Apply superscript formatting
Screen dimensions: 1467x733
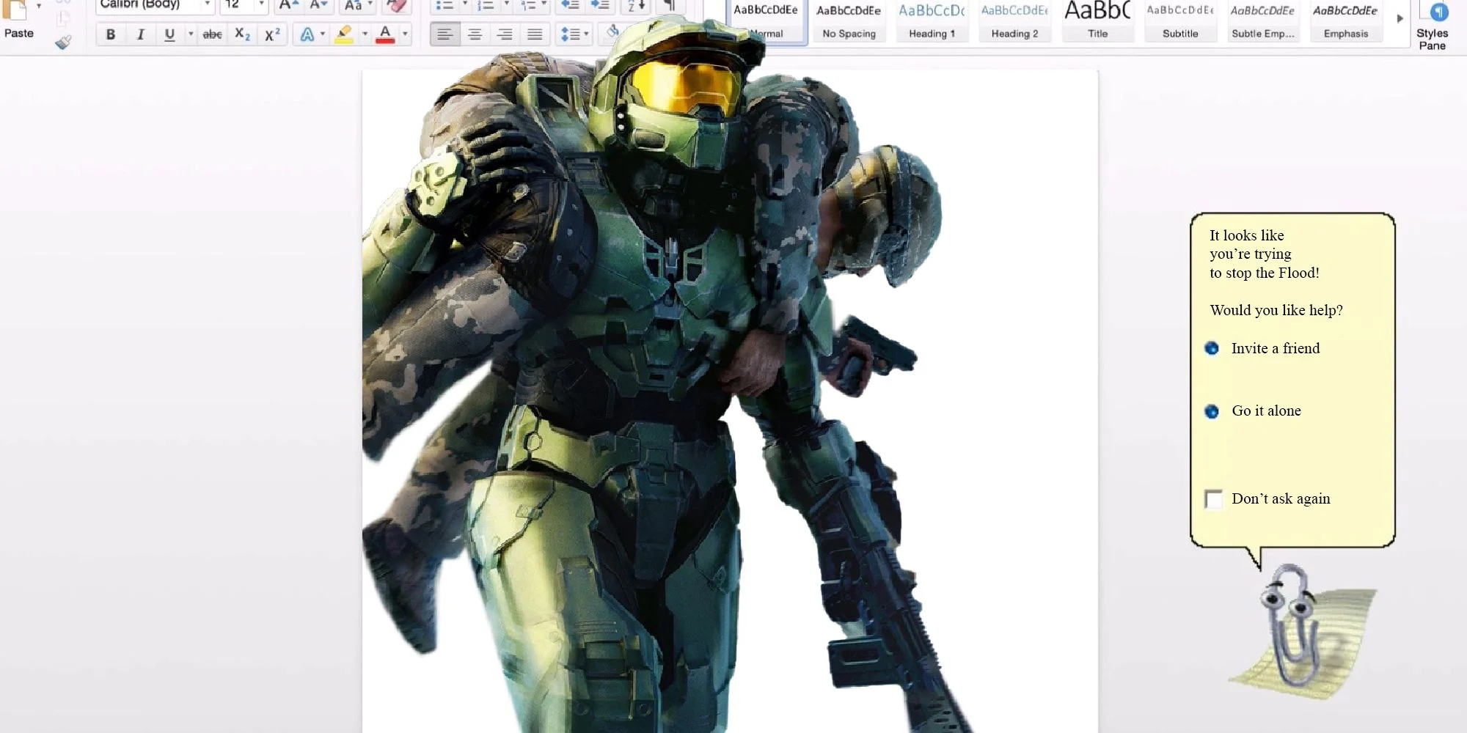pos(272,34)
